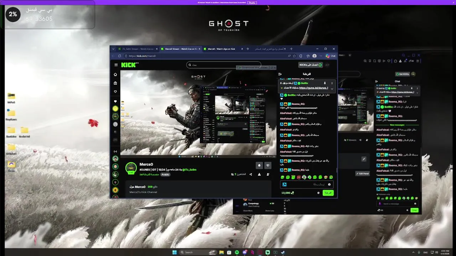Click green Chat button in background window
456x256 pixels.
pos(414,210)
